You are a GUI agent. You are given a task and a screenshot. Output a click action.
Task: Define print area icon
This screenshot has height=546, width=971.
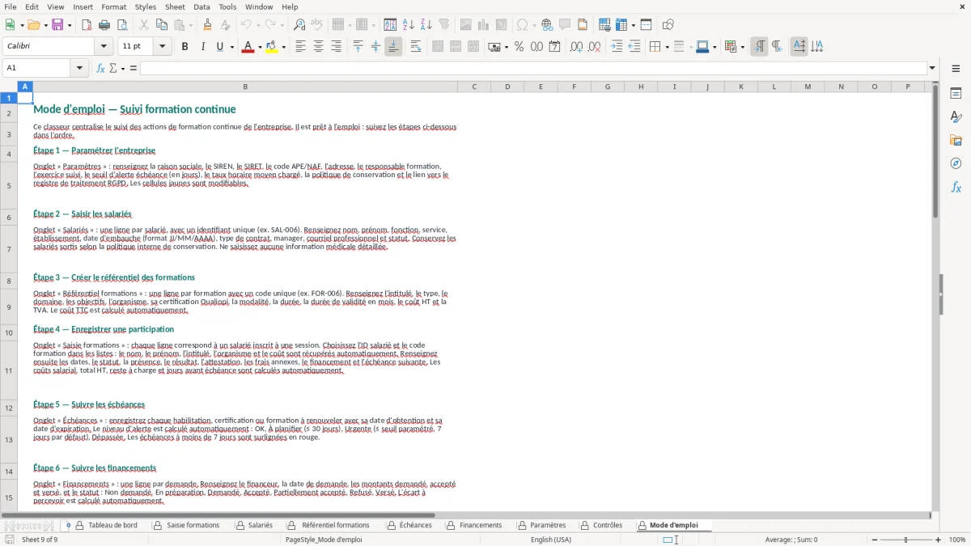point(604,25)
